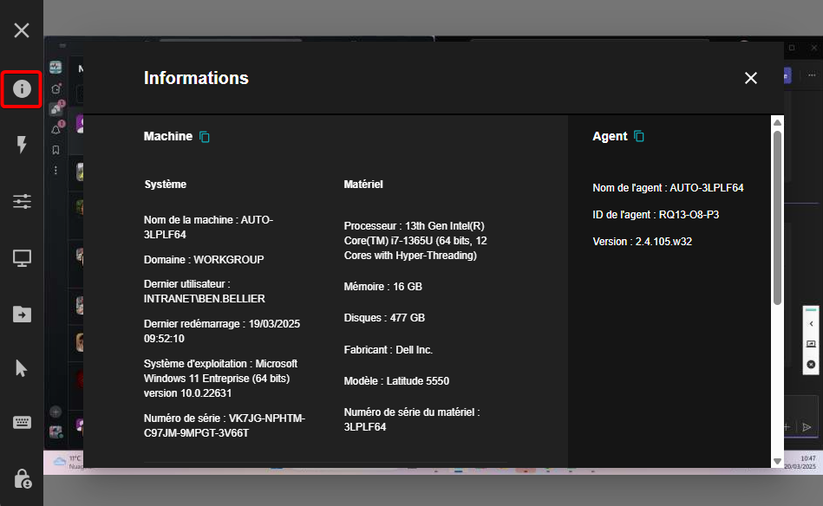This screenshot has width=823, height=506.
Task: Click the scrollbar up arrow
Action: pyautogui.click(x=777, y=121)
